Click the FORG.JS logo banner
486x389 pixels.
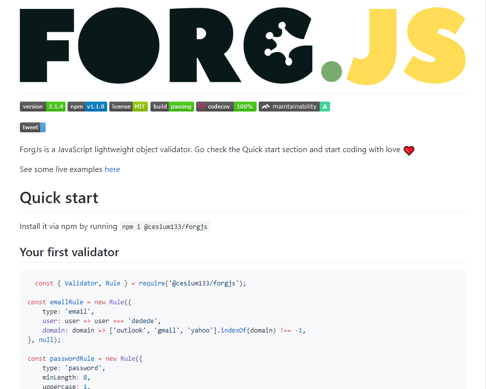tap(243, 46)
